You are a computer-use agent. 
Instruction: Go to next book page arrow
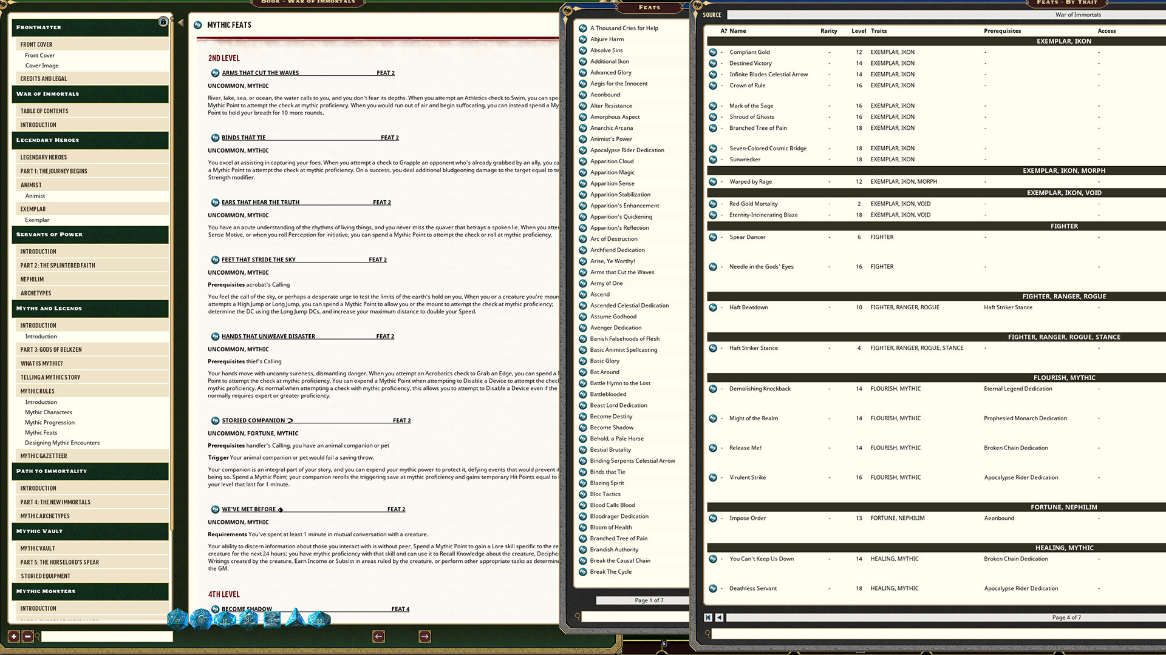pos(424,636)
